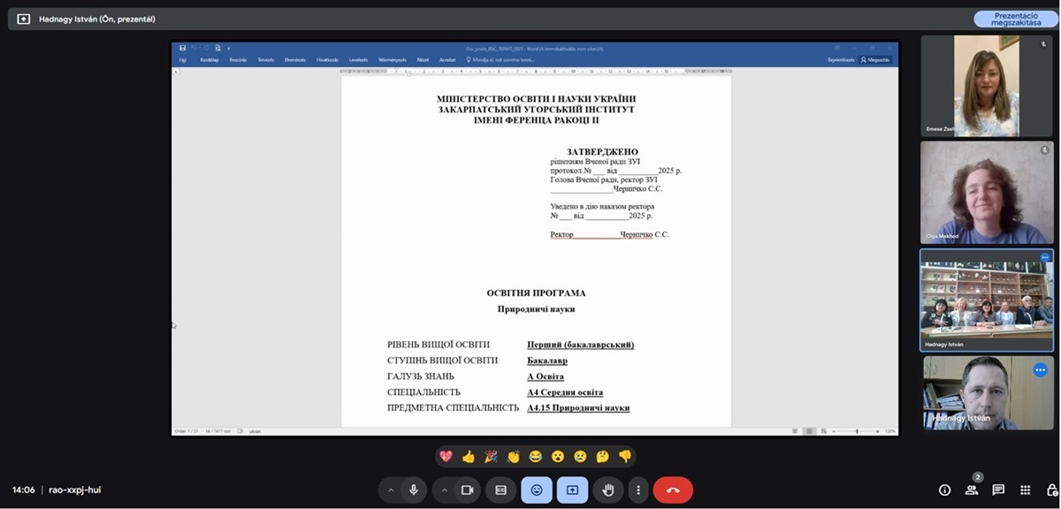This screenshot has height=509, width=1061.
Task: Toggle closed captions
Action: [x=500, y=490]
